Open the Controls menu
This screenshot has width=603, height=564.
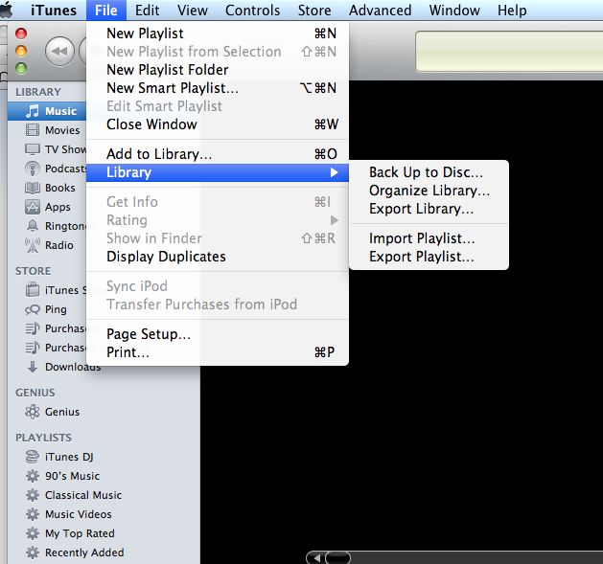click(x=253, y=11)
